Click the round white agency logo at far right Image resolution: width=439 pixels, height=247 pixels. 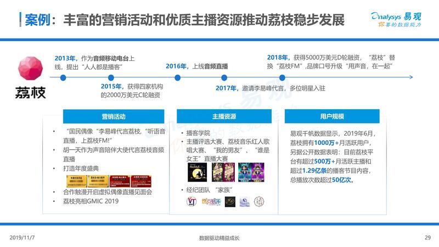tap(258, 201)
